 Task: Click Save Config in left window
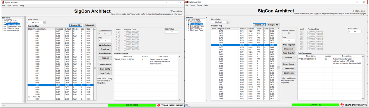tap(105, 73)
